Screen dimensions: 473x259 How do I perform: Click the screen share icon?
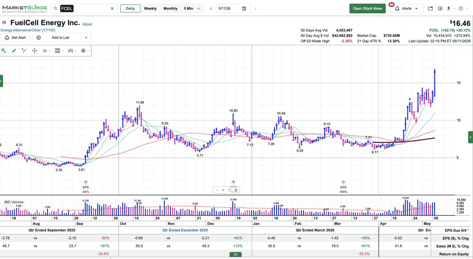[440, 8]
